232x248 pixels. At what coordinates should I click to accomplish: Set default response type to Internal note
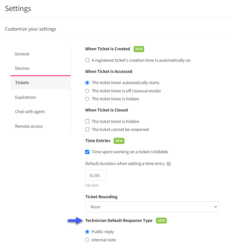pos(87,240)
